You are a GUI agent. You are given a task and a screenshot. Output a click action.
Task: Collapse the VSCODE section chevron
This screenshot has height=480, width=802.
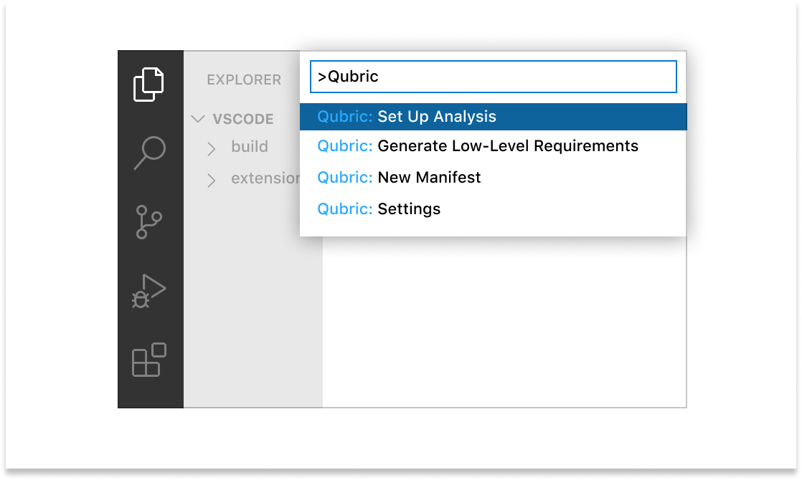point(198,119)
